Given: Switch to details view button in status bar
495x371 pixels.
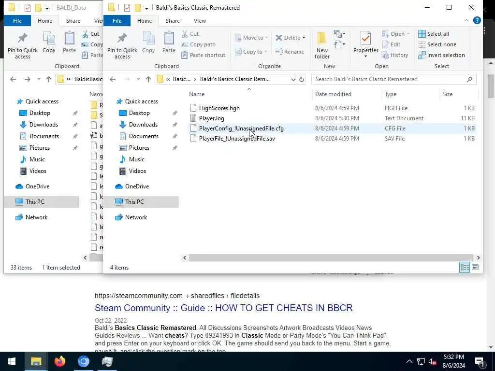Looking at the screenshot, I should coord(465,267).
